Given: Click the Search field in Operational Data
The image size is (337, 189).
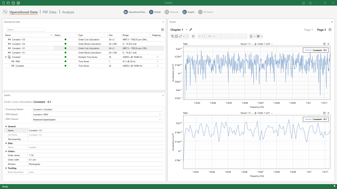Looking at the screenshot, I should pyautogui.click(x=26, y=30).
